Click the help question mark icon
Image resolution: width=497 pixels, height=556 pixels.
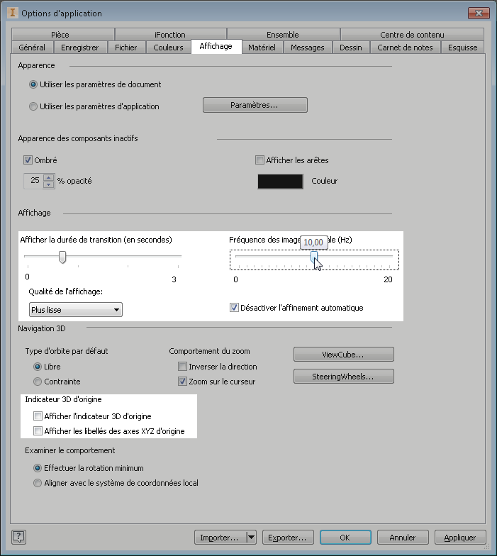[x=18, y=537]
